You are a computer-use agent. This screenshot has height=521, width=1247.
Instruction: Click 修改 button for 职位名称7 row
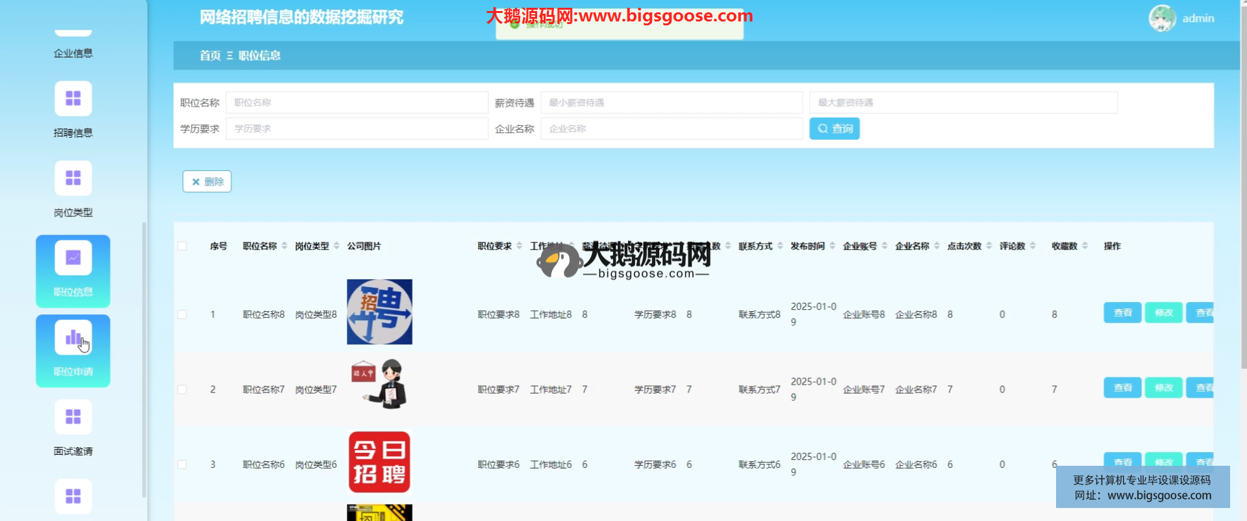(x=1163, y=388)
